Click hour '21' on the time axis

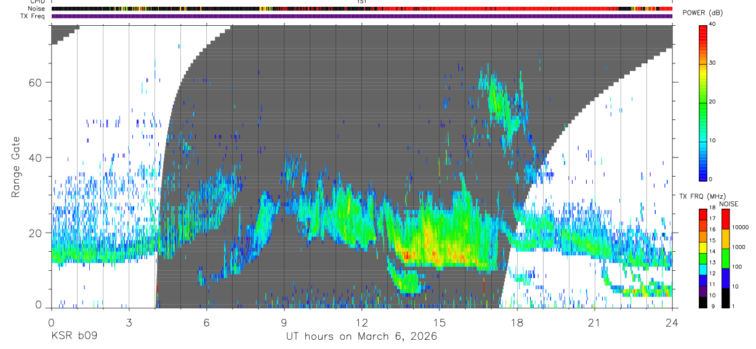(595, 322)
